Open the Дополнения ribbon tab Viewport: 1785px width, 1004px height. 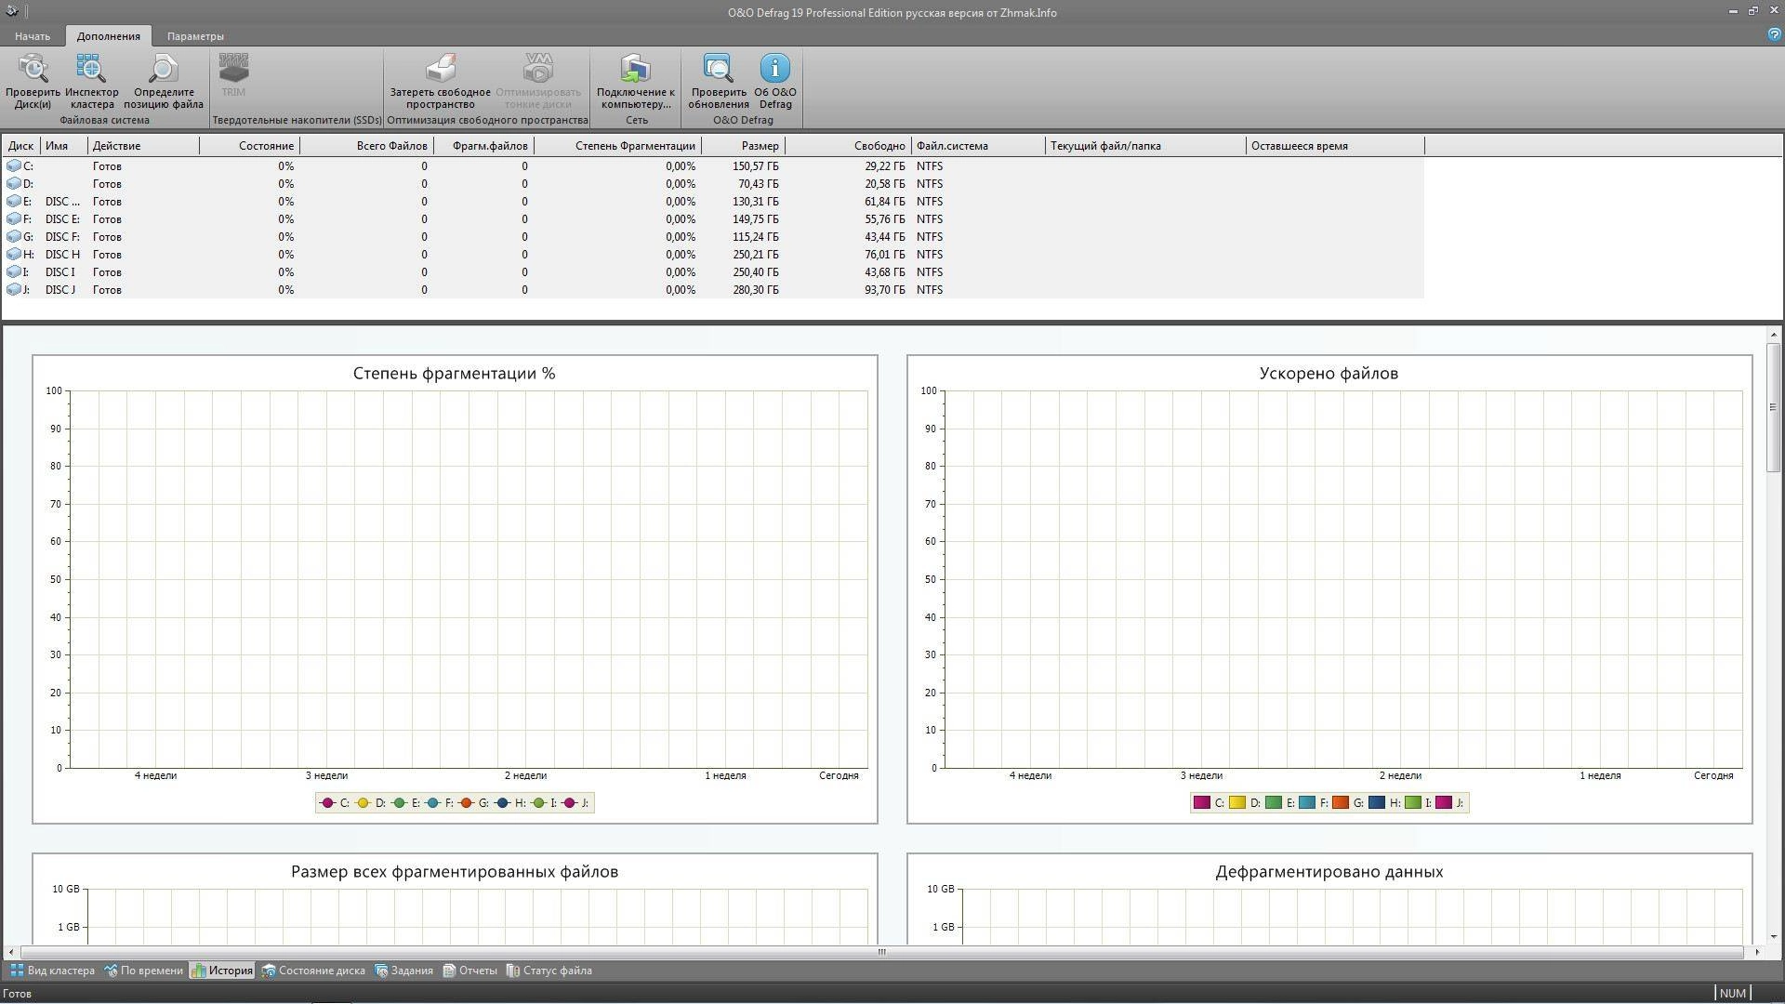tap(109, 36)
